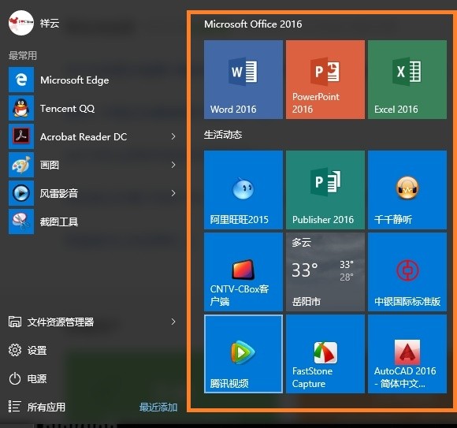Viewport: 457px width, 428px height.
Task: Show 所有应用 all apps list
Action: click(x=46, y=407)
